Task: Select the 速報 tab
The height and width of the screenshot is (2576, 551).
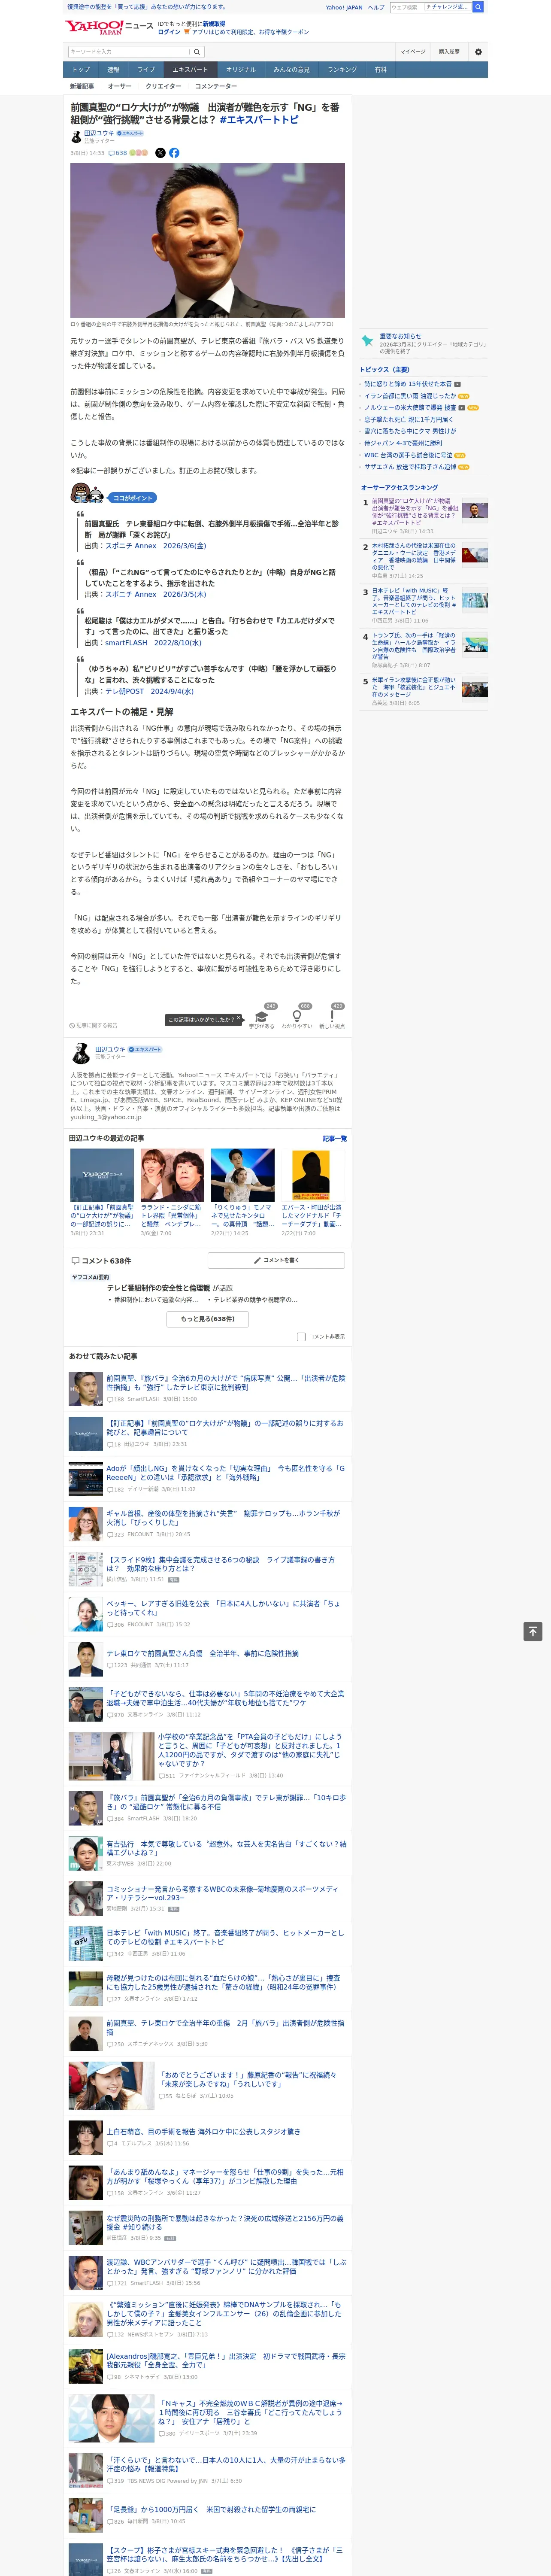Action: point(113,70)
